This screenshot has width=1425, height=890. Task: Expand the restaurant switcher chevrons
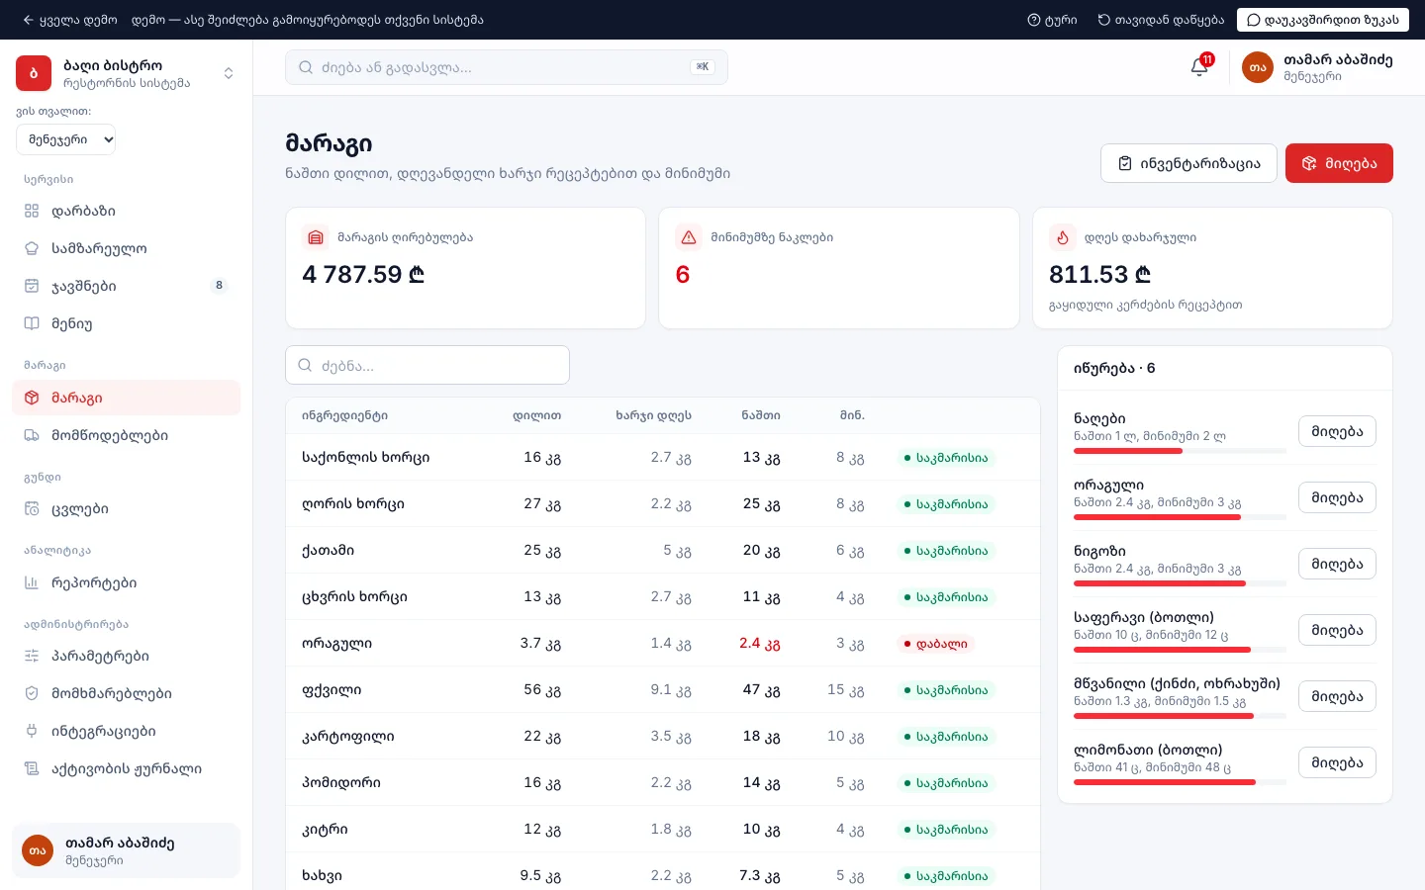[x=229, y=73]
